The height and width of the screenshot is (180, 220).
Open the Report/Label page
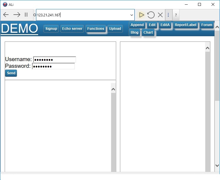(x=185, y=25)
